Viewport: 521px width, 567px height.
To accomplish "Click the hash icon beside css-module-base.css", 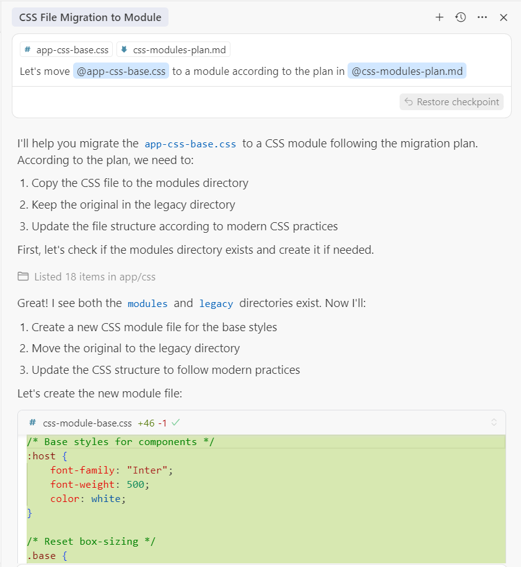I will tap(33, 422).
